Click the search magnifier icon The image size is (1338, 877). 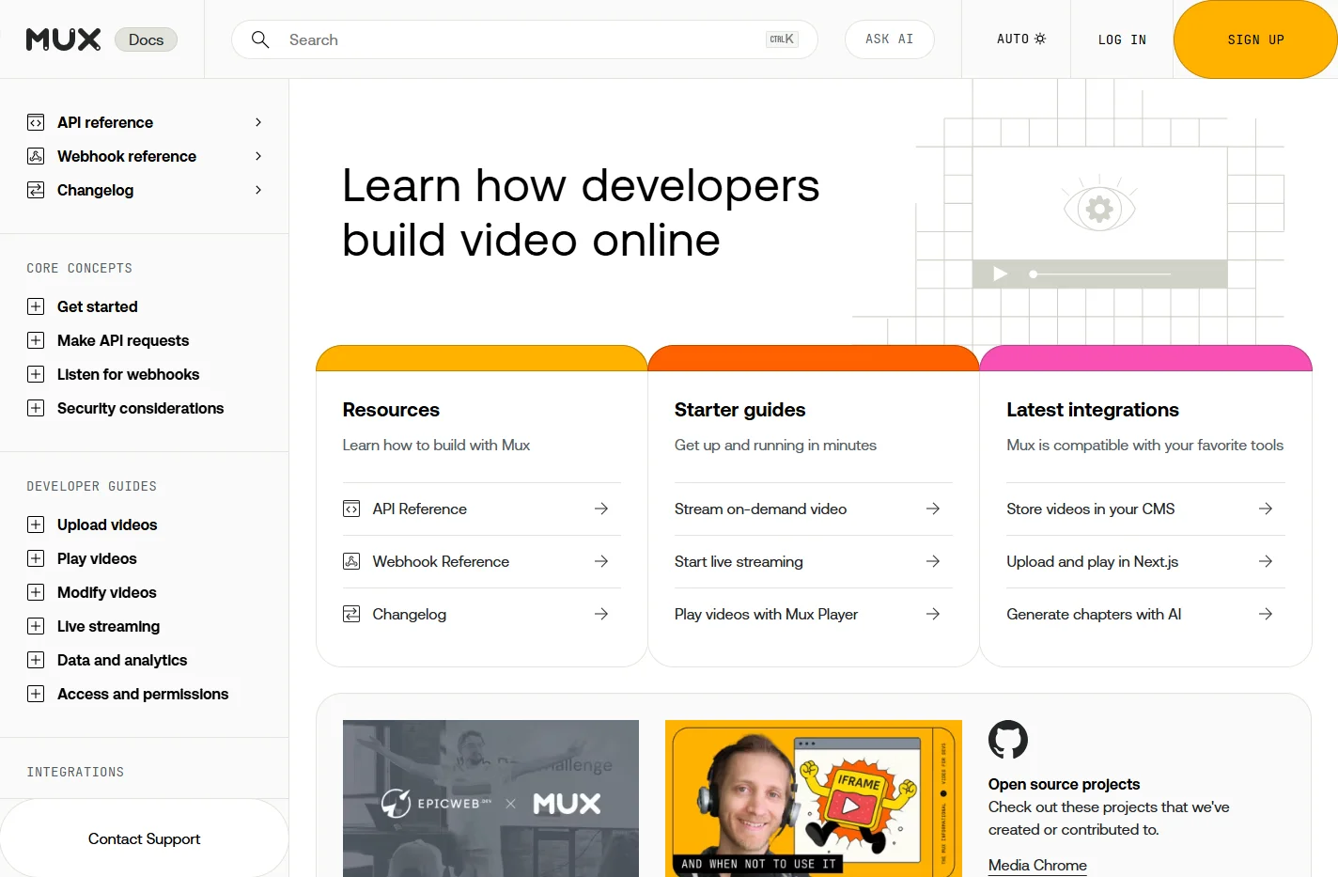click(260, 39)
